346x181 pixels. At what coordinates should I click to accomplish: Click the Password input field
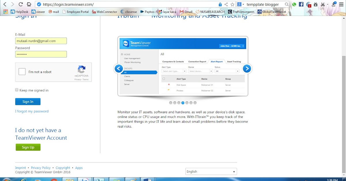[x=41, y=54]
